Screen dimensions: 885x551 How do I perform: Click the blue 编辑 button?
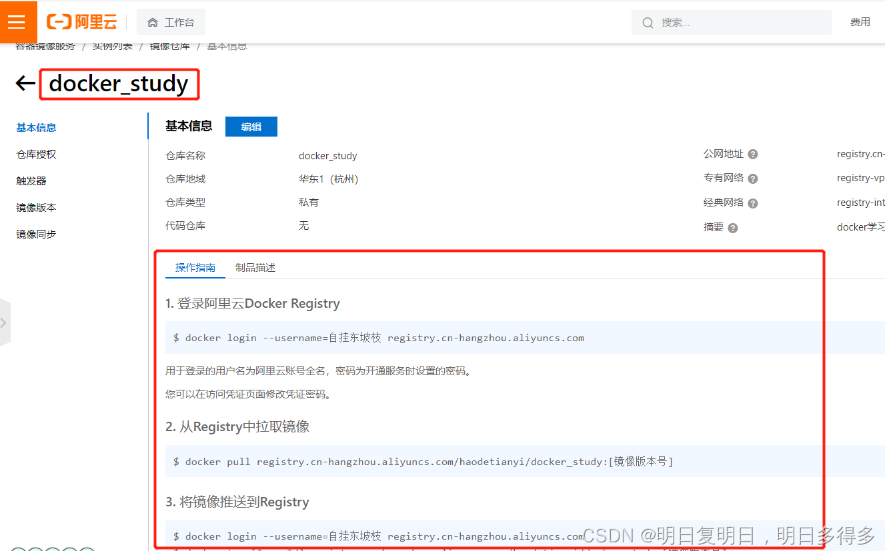251,127
